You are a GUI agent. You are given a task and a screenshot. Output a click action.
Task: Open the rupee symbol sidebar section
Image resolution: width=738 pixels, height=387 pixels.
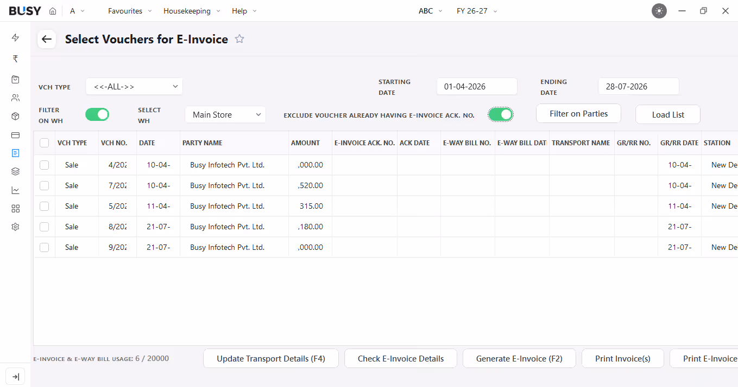(x=15, y=59)
